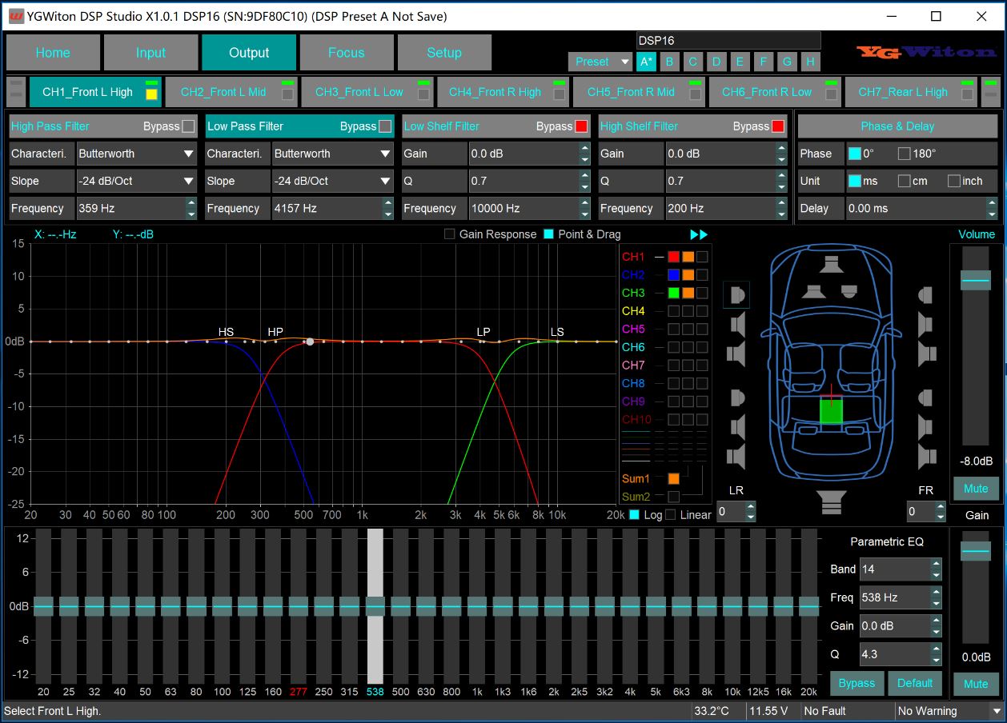Switch to the Setup tab
This screenshot has width=1007, height=723.
coord(444,53)
